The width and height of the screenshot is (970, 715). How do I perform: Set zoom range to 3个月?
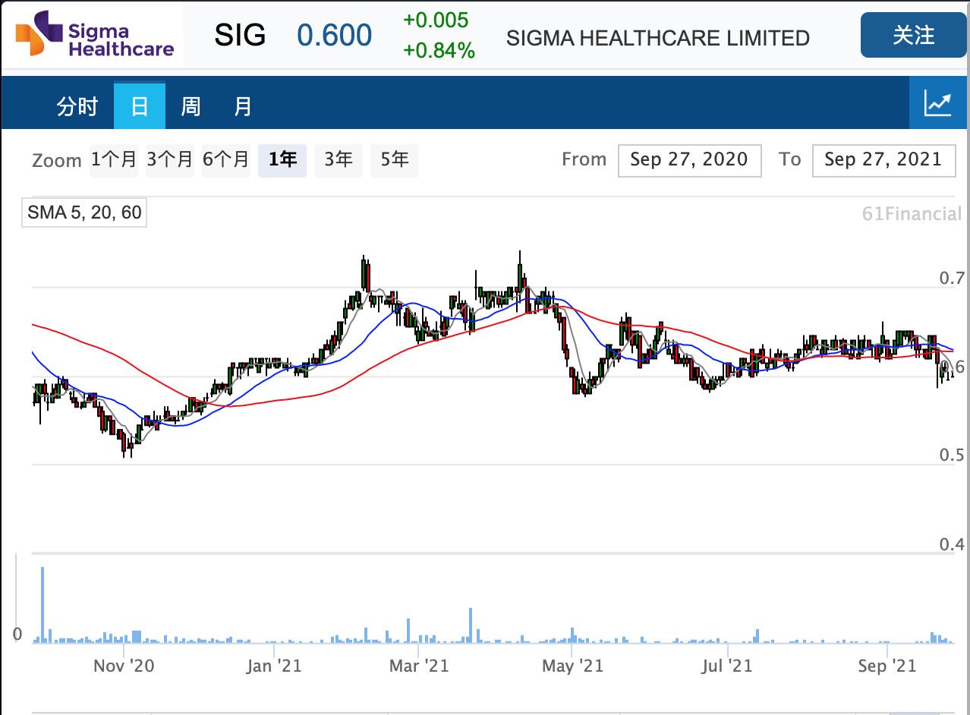[x=170, y=159]
